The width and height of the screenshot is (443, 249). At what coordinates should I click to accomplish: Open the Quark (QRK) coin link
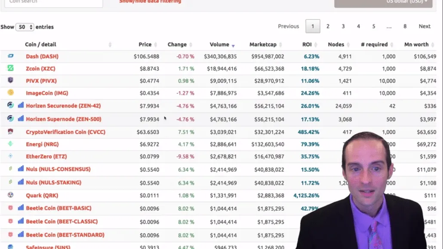(42, 195)
